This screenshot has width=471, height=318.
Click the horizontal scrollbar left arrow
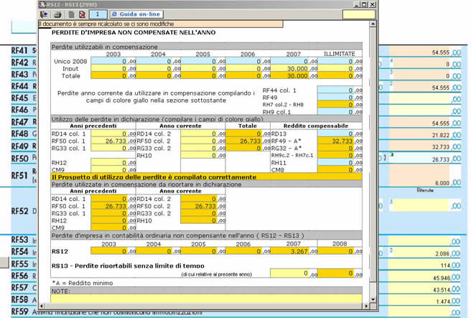coord(42,306)
